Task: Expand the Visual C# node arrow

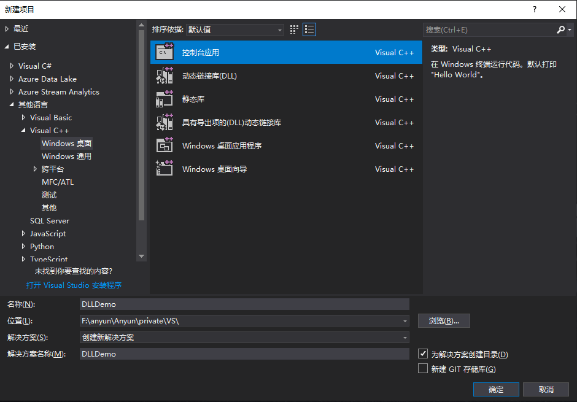Action: coord(12,66)
